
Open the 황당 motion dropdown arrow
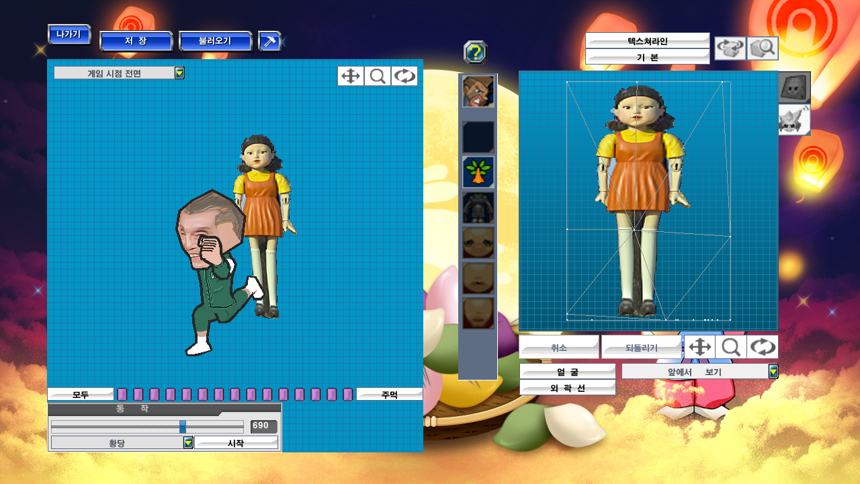tap(188, 442)
